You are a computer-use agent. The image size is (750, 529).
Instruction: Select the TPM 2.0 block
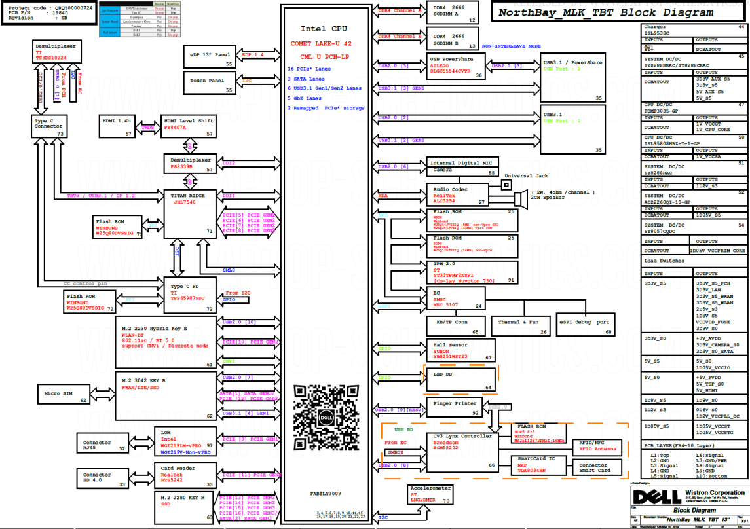click(472, 272)
